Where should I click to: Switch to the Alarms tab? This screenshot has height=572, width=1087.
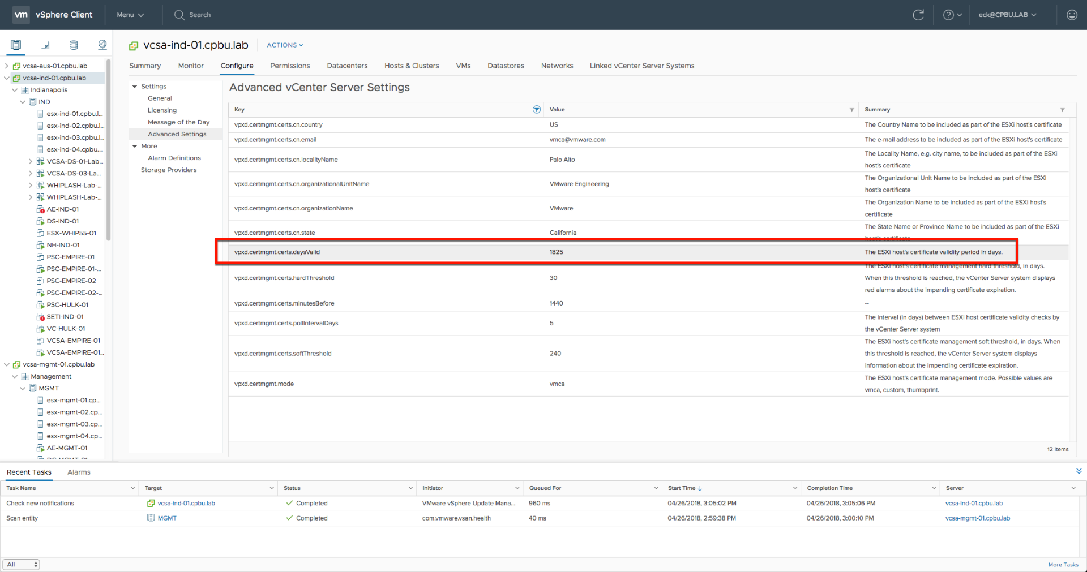79,472
